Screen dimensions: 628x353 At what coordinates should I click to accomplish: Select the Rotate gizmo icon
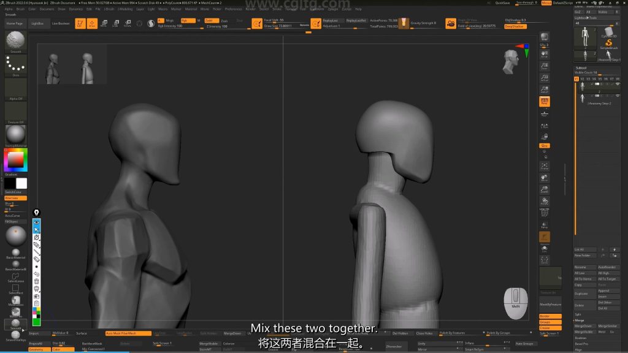128,24
